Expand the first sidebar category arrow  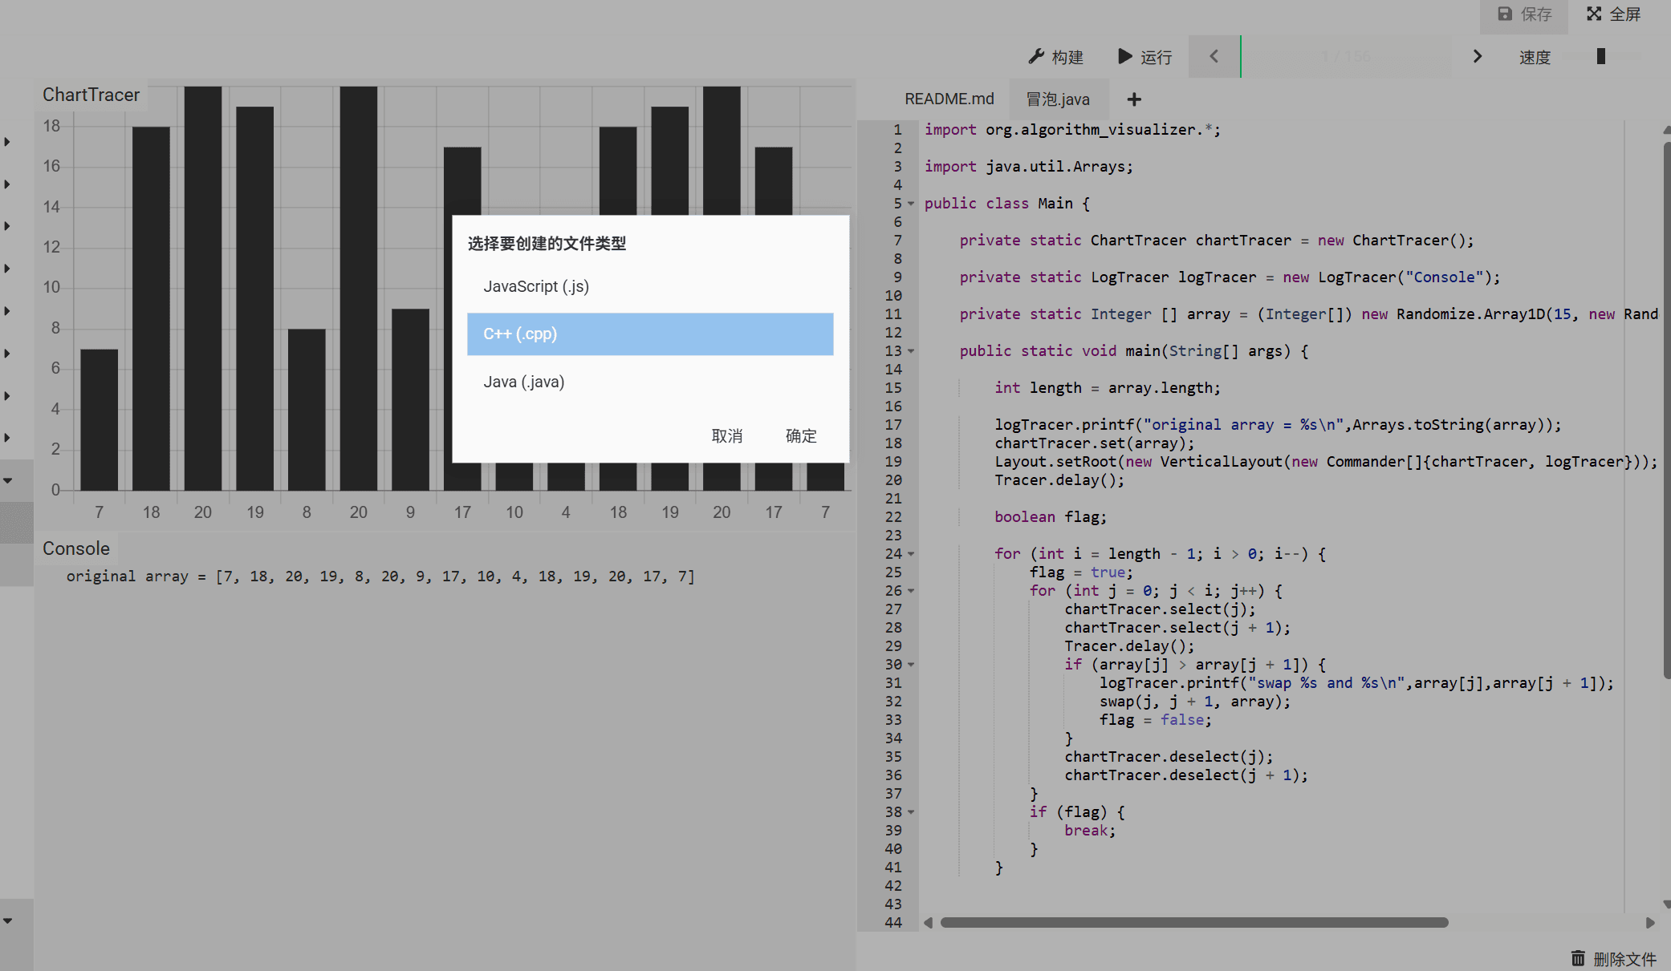(x=7, y=142)
